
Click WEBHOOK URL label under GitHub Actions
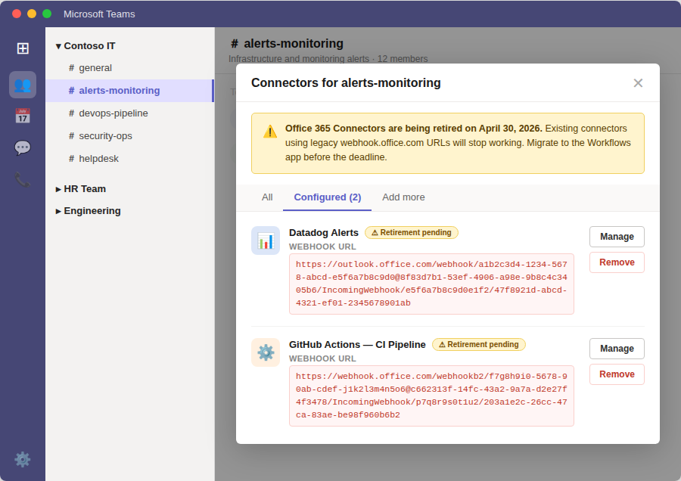(322, 358)
